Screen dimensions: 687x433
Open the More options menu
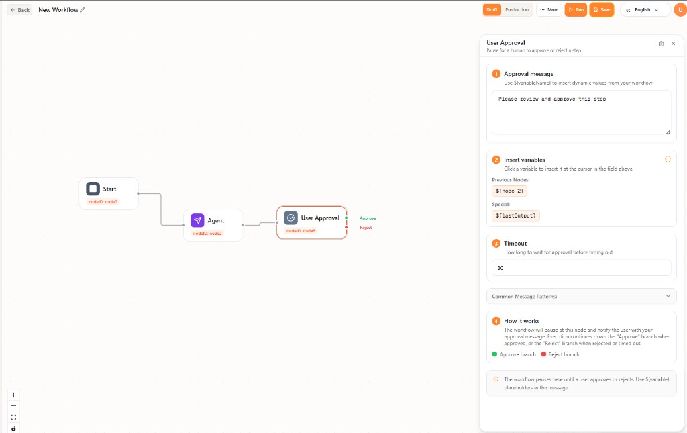click(x=549, y=9)
